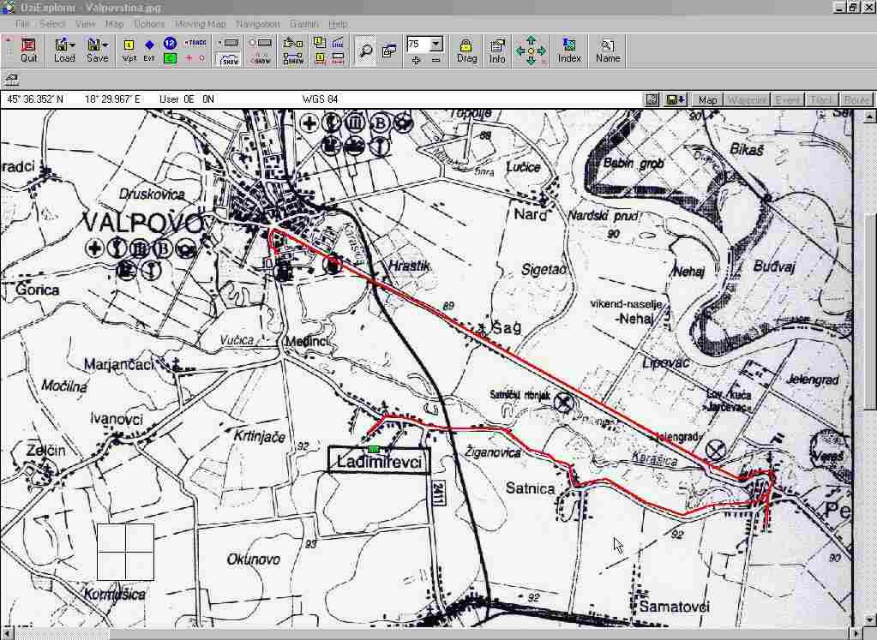Open the View menu

point(85,24)
